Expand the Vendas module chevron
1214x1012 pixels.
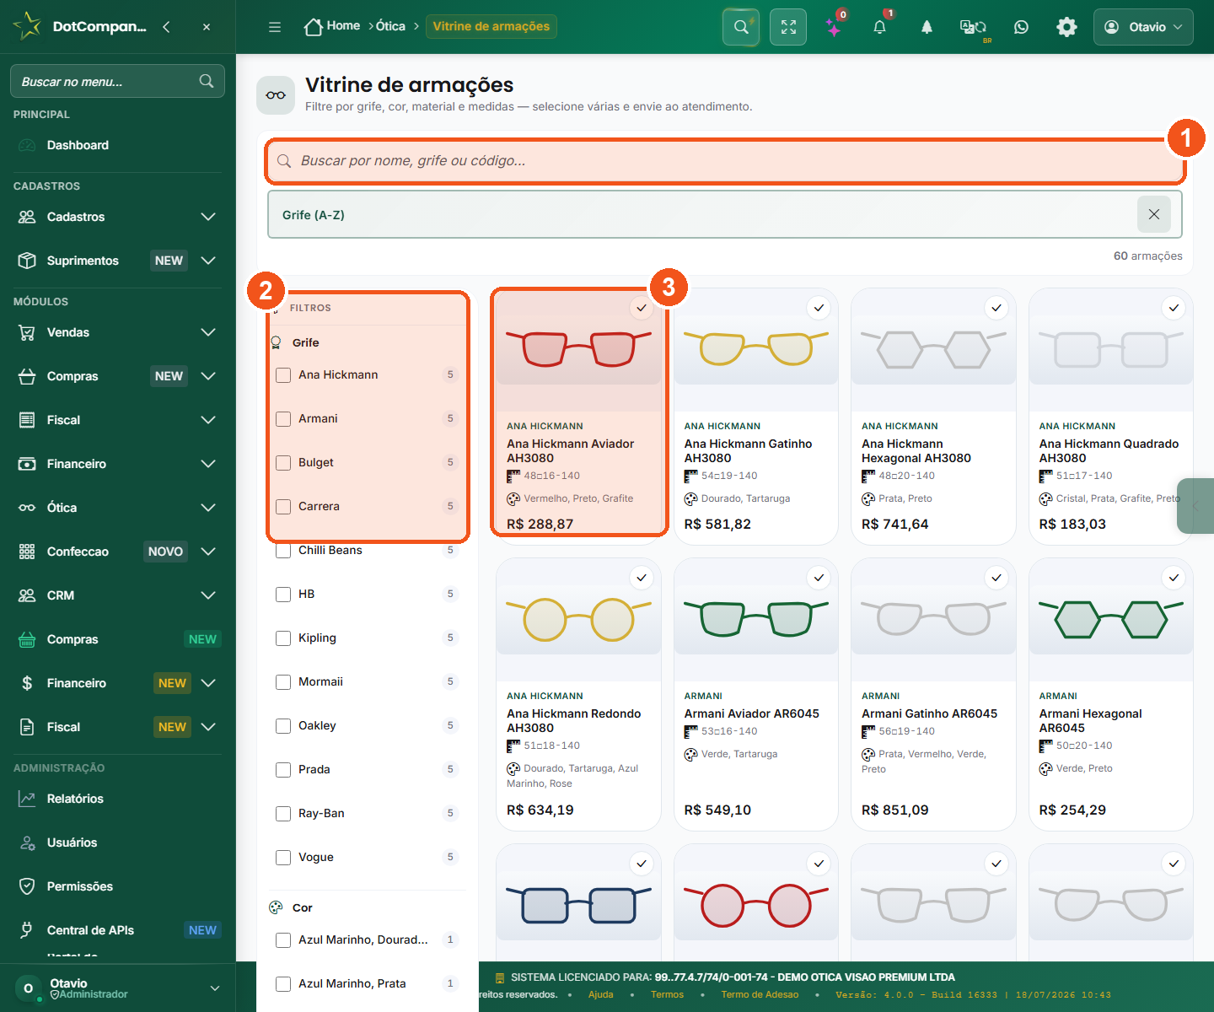tap(208, 332)
